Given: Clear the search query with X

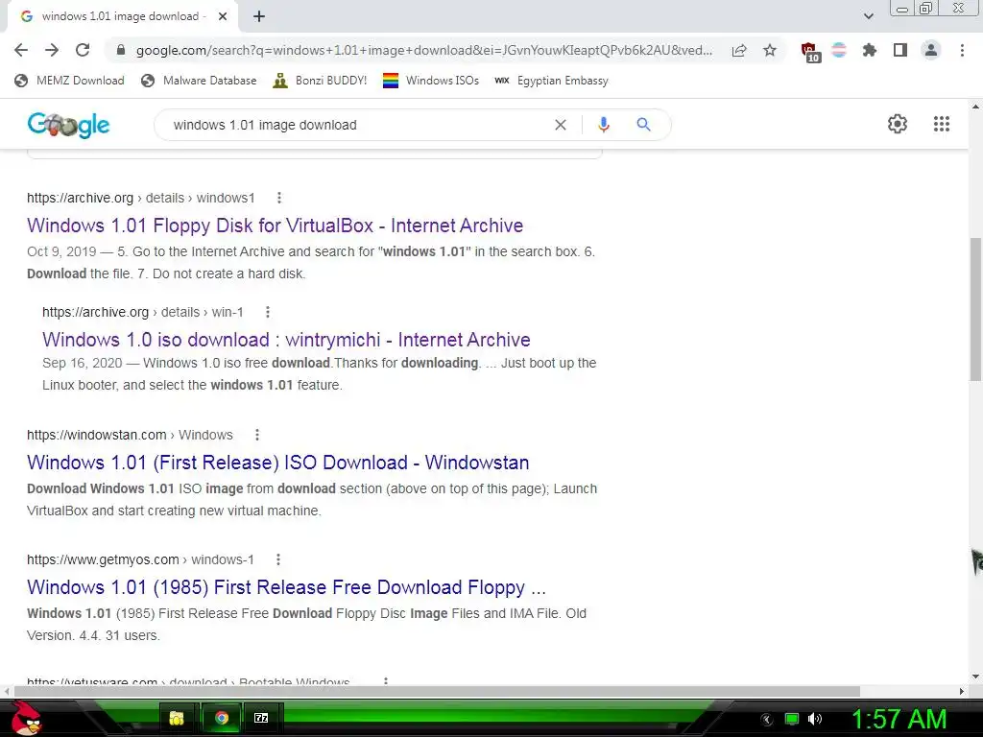Looking at the screenshot, I should click(561, 125).
